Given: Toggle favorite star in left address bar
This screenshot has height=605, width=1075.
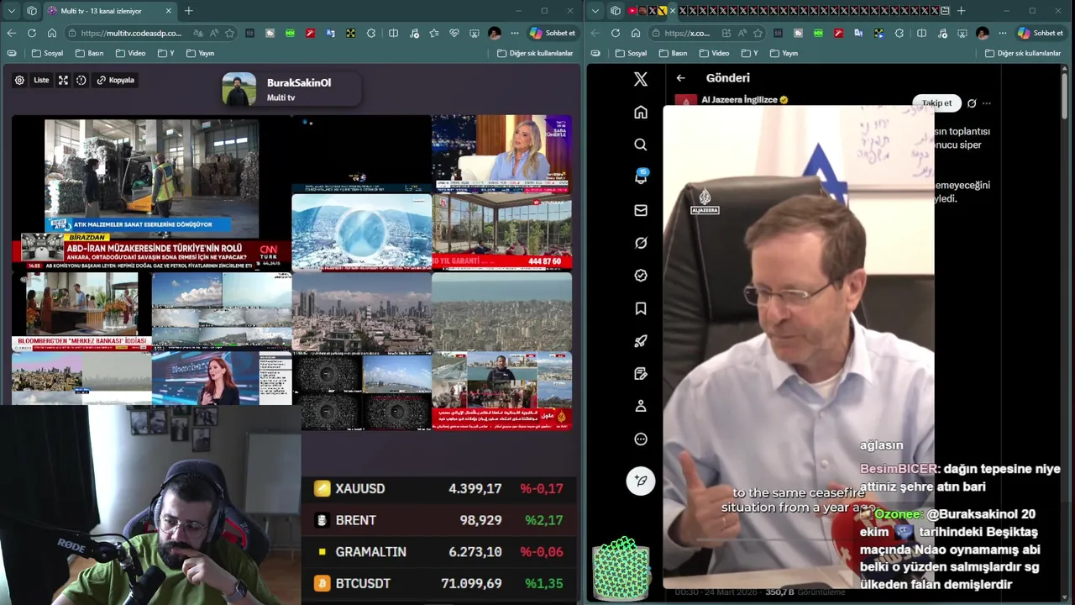Looking at the screenshot, I should point(229,33).
